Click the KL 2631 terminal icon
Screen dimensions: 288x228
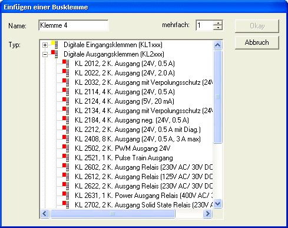click(66, 196)
